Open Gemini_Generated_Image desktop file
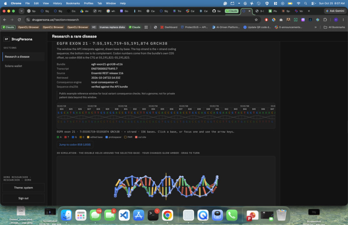Image resolution: width=348 pixels, height=225 pixels. [x=21, y=215]
